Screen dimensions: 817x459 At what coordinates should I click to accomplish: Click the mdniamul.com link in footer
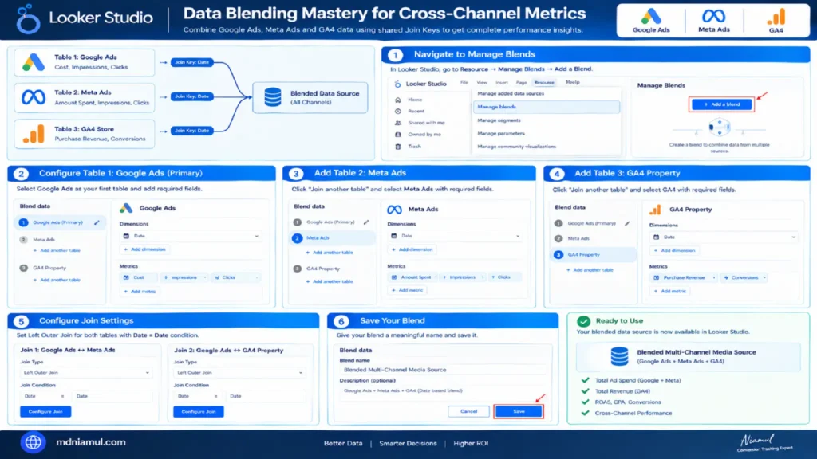91,442
